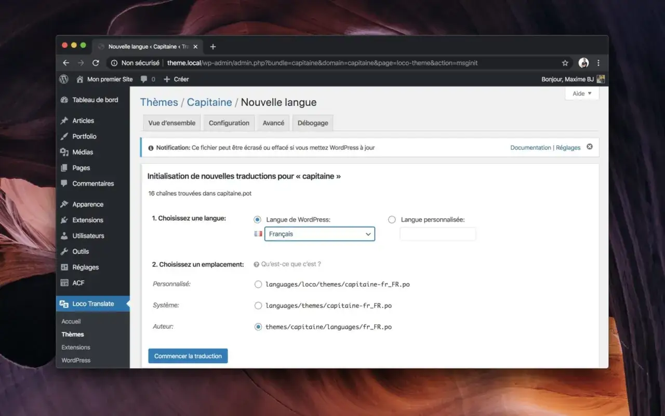Select Langue personnalisée radio button
Image resolution: width=665 pixels, height=416 pixels.
(x=392, y=220)
